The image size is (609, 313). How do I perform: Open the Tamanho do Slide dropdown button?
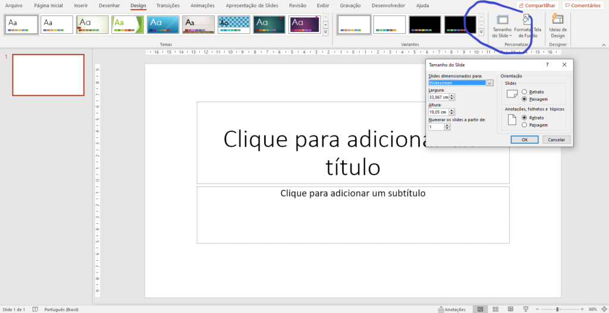point(502,26)
